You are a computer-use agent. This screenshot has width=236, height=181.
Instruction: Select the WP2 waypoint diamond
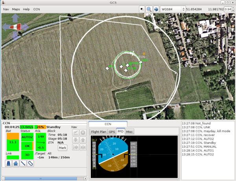(141, 62)
